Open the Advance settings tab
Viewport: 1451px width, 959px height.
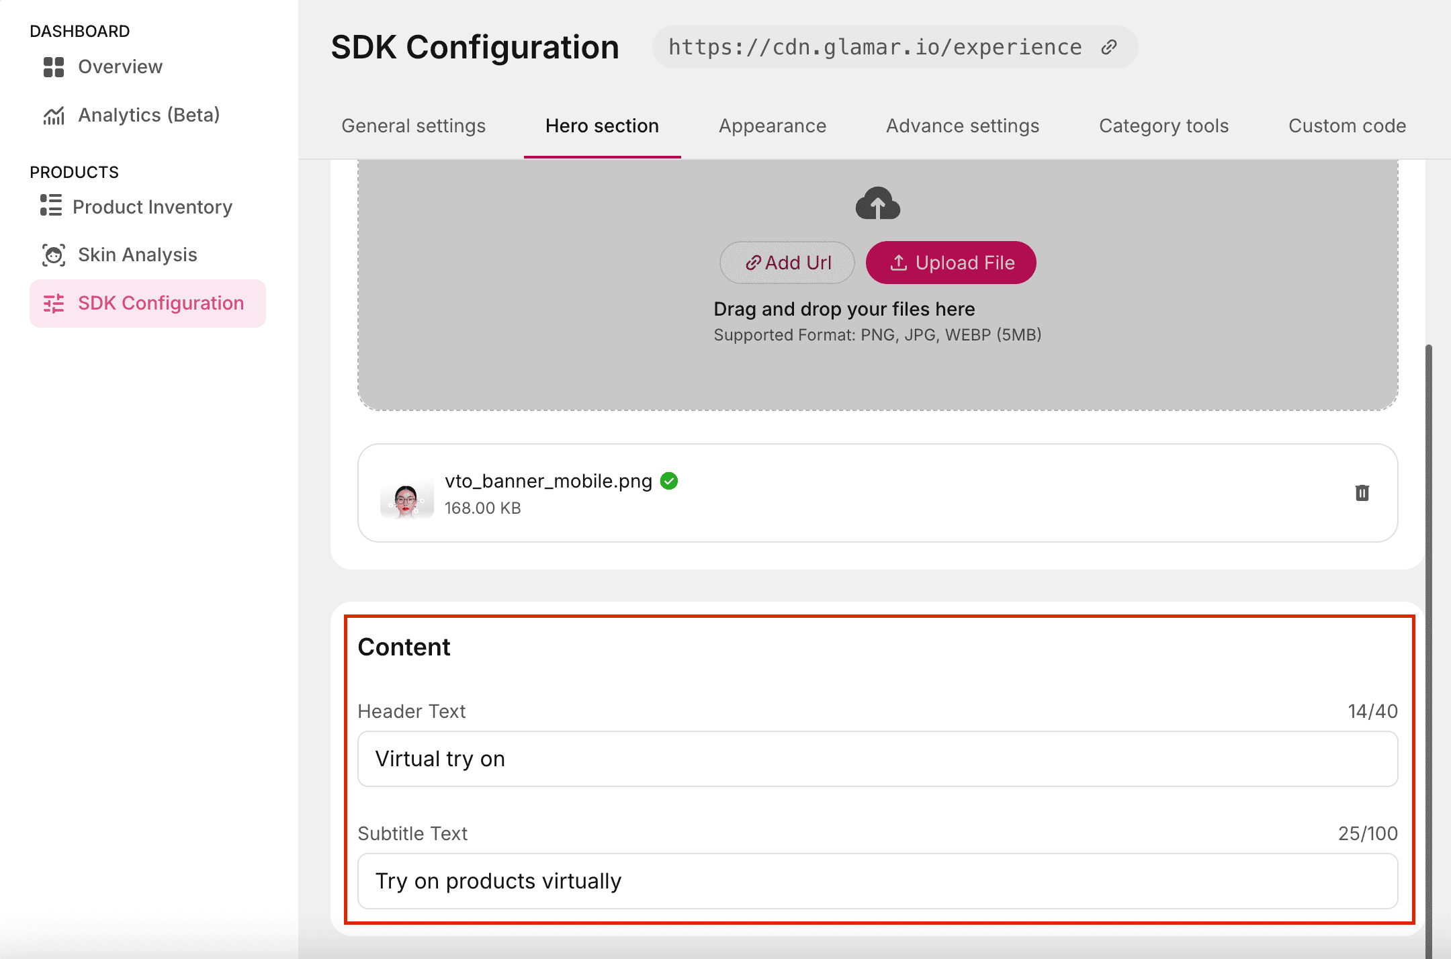962,126
